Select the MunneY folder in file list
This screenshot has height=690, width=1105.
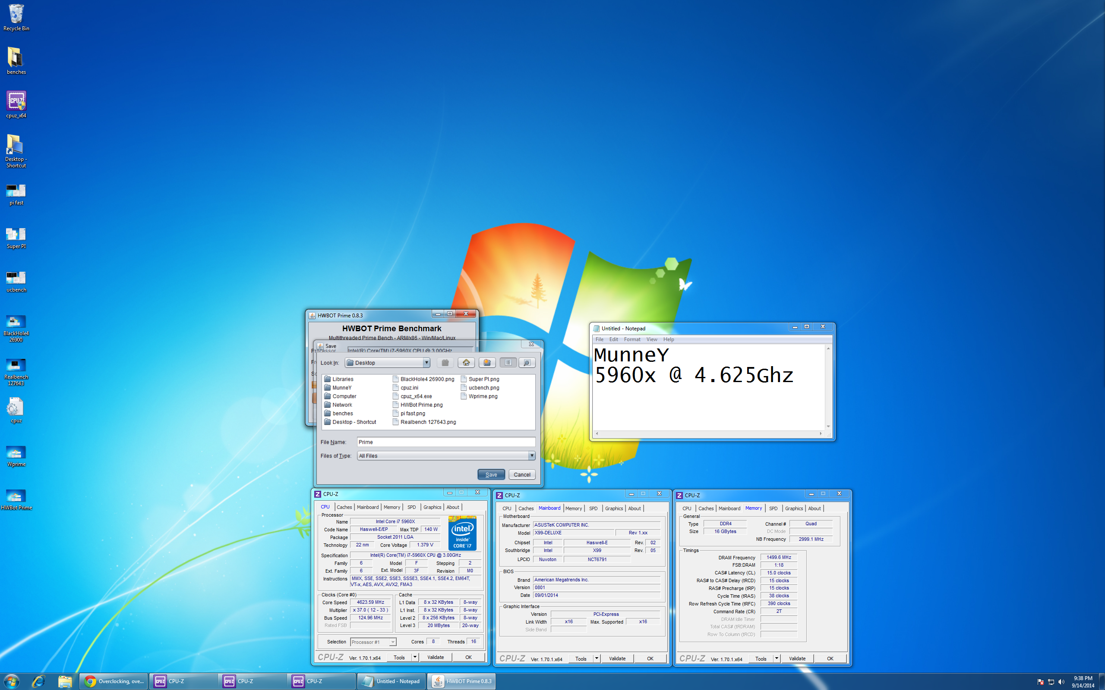338,387
